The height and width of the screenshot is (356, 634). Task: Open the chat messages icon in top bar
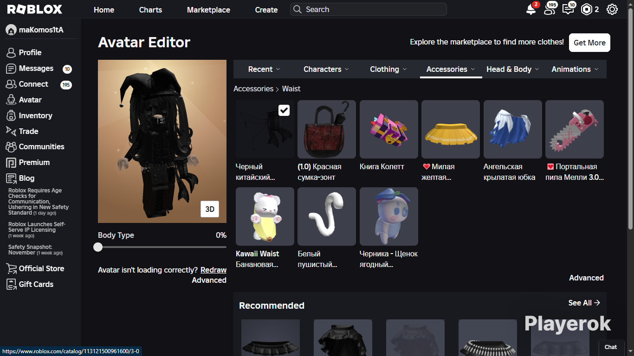tap(568, 9)
